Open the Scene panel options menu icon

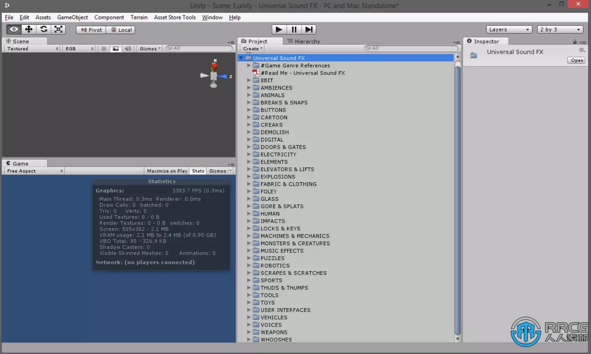[231, 42]
